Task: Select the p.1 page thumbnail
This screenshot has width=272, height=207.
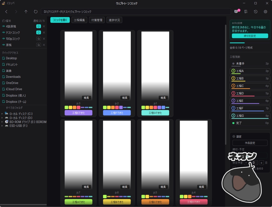Action: pyautogui.click(x=155, y=66)
